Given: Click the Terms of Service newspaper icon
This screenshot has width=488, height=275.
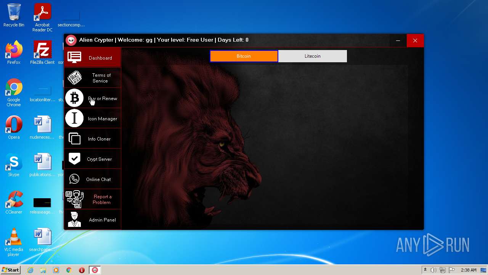Looking at the screenshot, I should (x=74, y=78).
